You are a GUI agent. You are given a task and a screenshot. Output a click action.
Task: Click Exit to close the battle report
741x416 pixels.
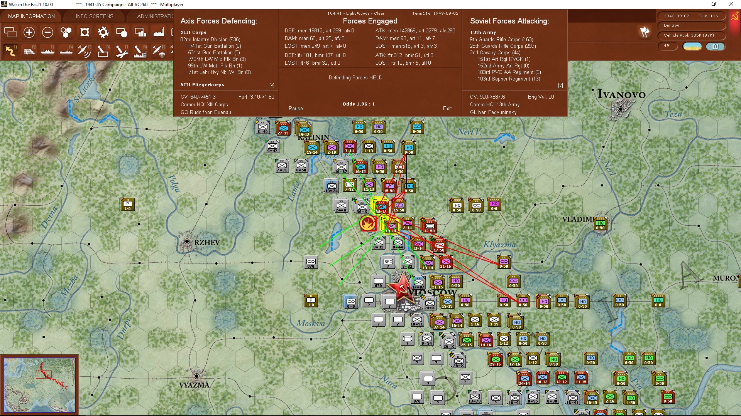click(447, 108)
